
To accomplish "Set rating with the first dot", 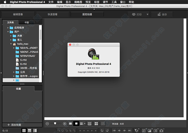I will tap(80, 131).
